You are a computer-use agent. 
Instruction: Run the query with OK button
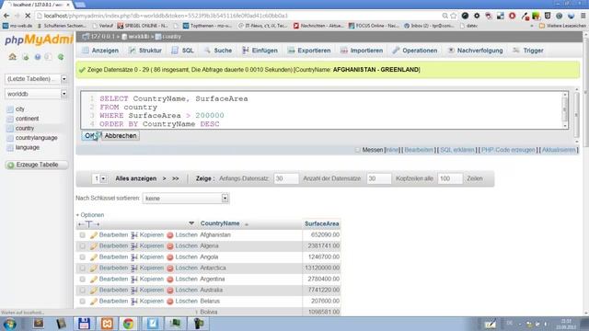tap(90, 136)
